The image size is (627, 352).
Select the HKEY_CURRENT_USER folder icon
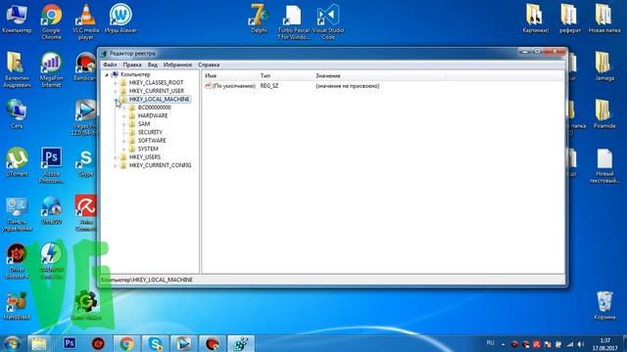click(x=123, y=91)
